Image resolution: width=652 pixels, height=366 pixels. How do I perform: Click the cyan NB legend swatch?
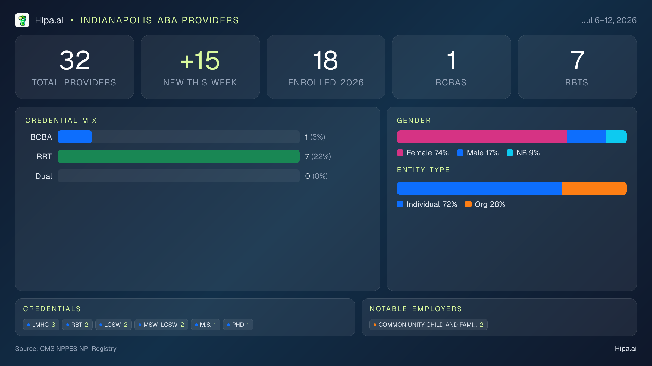click(x=510, y=153)
